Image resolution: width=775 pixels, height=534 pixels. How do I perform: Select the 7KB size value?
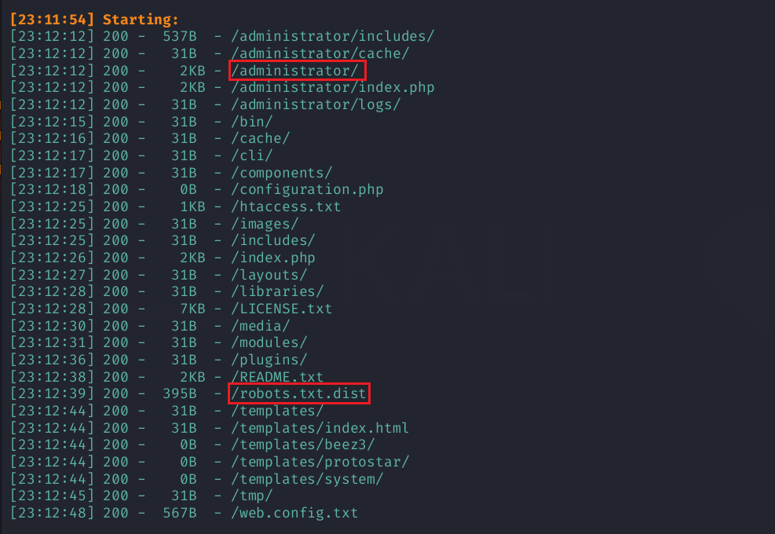pyautogui.click(x=192, y=309)
